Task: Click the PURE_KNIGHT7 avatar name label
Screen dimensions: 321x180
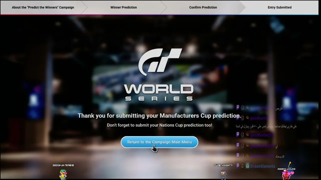Action: pos(223,165)
